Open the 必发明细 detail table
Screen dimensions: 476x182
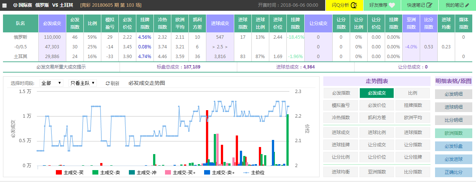(453, 94)
